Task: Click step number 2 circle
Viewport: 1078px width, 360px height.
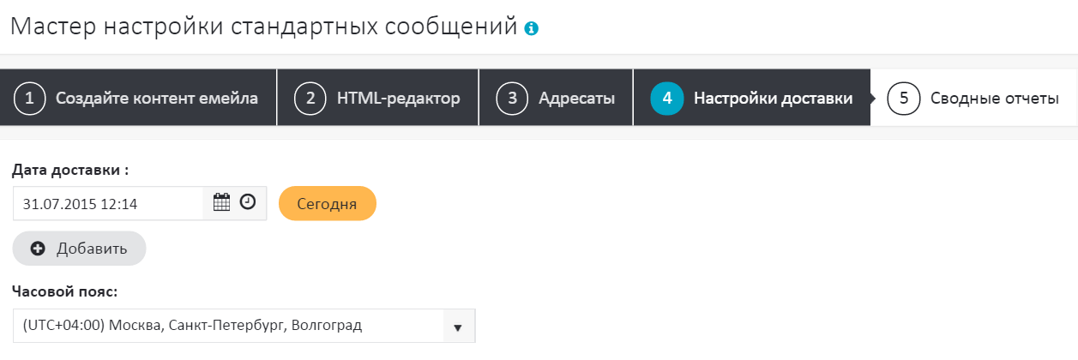Action: pos(310,98)
